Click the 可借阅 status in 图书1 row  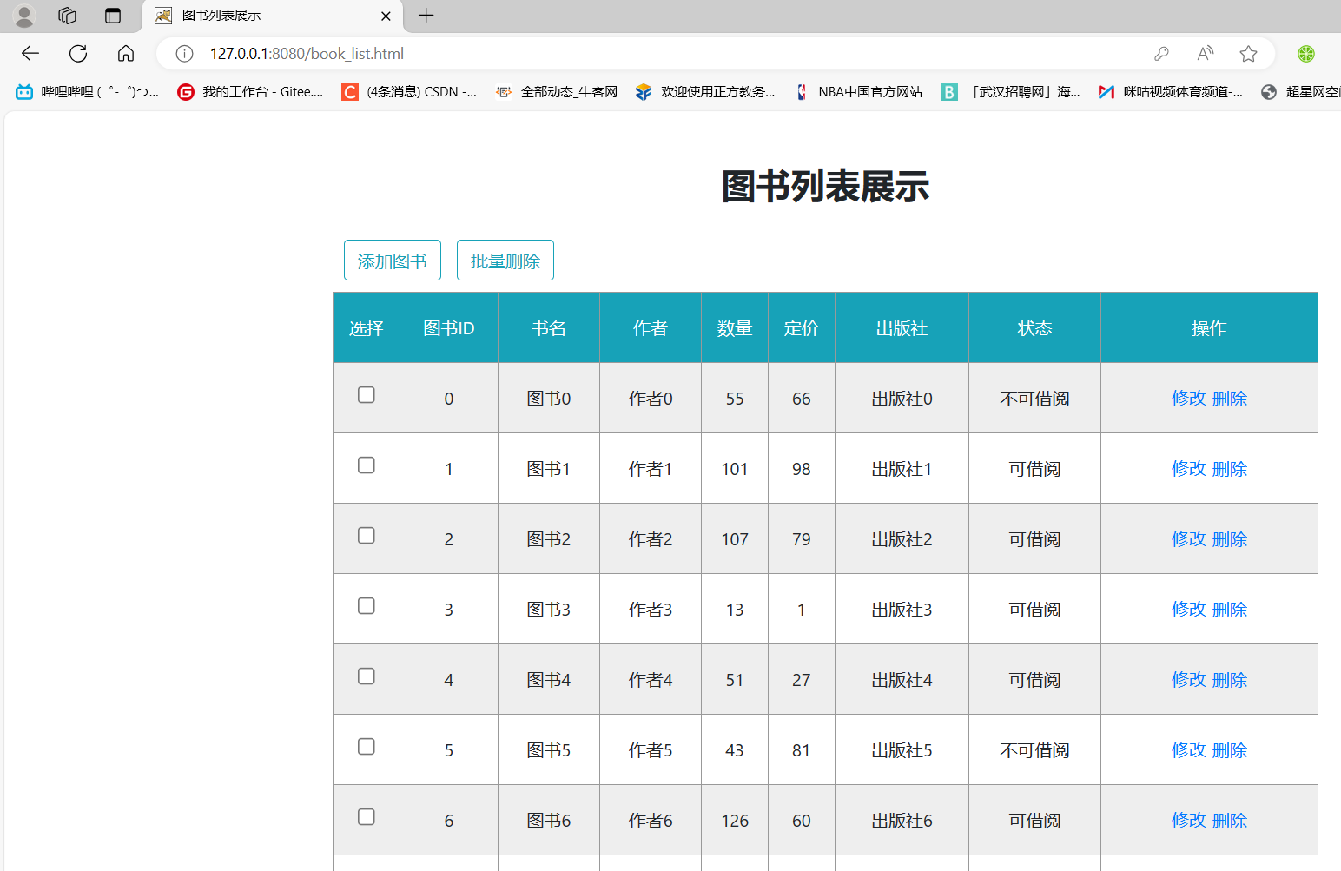[1034, 469]
